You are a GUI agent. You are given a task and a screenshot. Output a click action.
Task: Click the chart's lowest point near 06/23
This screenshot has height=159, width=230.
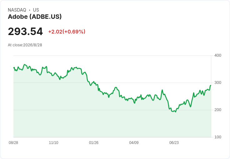pyautogui.click(x=176, y=112)
